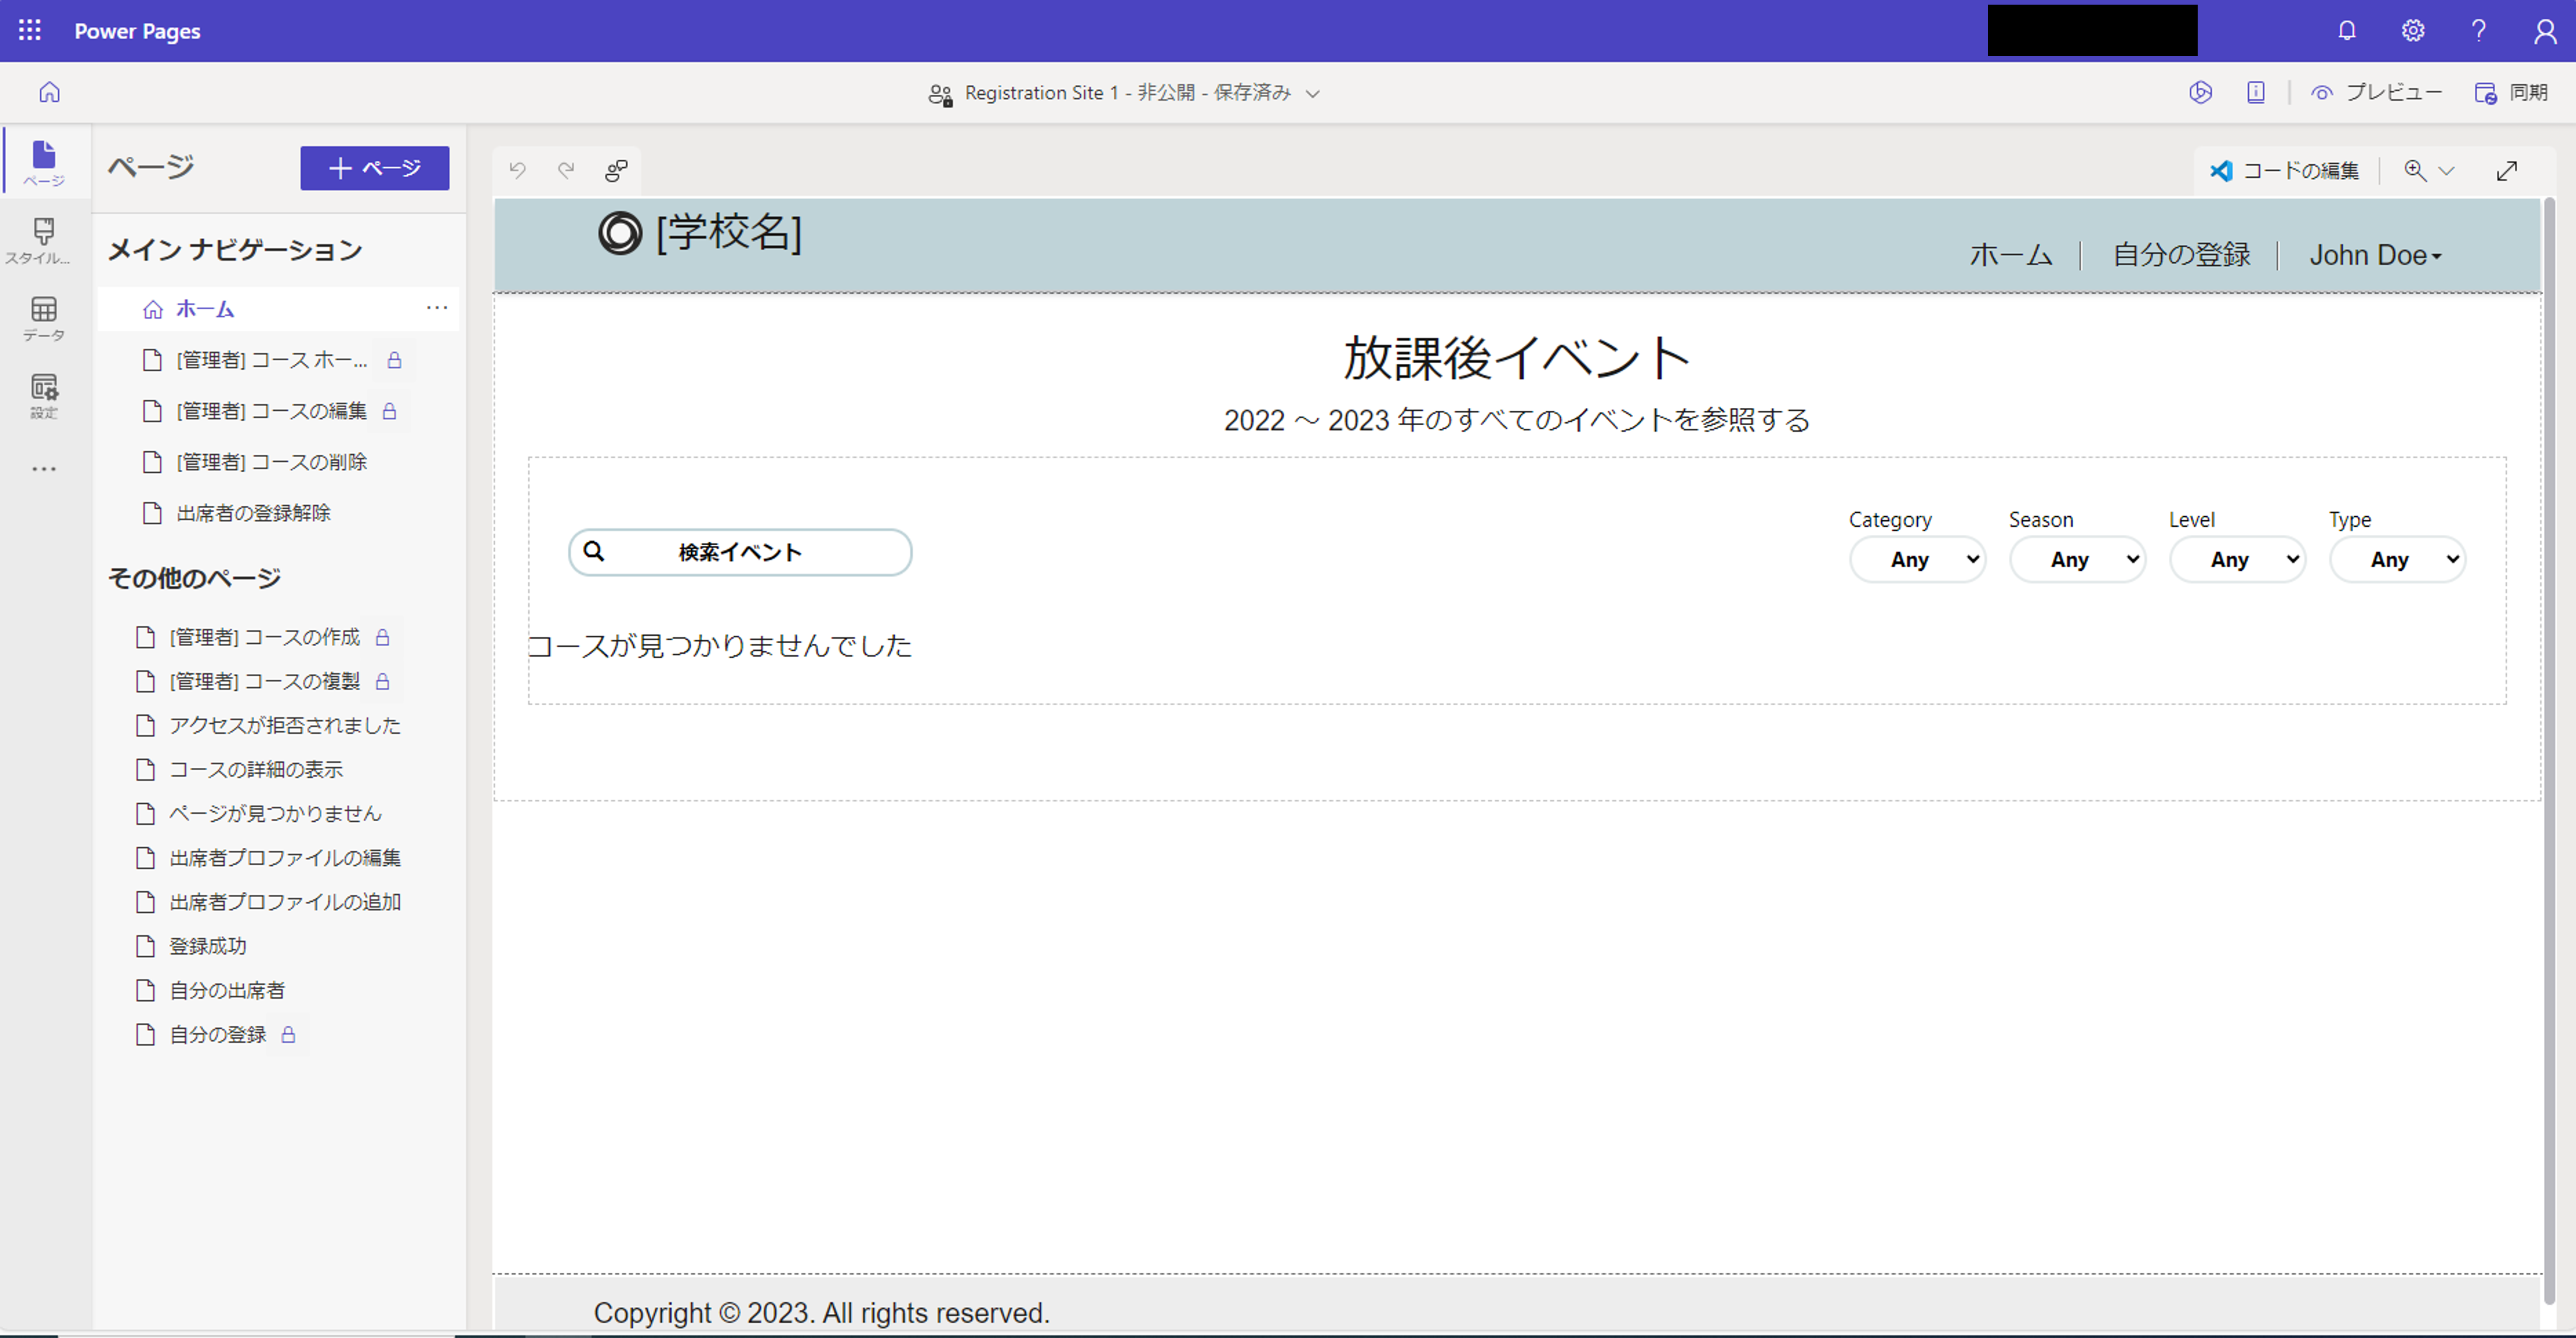This screenshot has height=1338, width=2576.
Task: Click the canvas vertical scrollbar
Action: tap(2549, 750)
